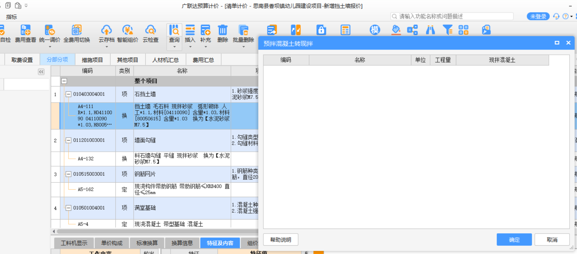Click the 插入 insert icon
The width and height of the screenshot is (577, 254).
pos(190,30)
